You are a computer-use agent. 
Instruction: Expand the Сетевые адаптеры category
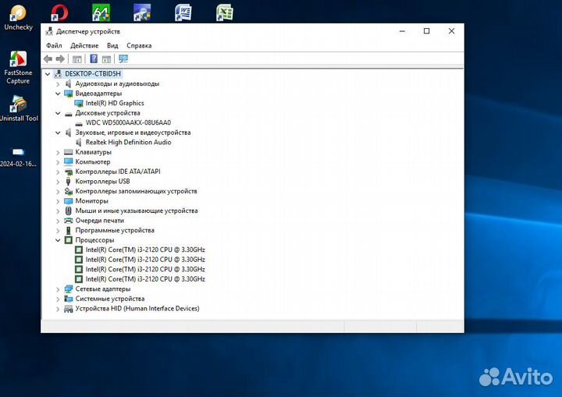[58, 289]
